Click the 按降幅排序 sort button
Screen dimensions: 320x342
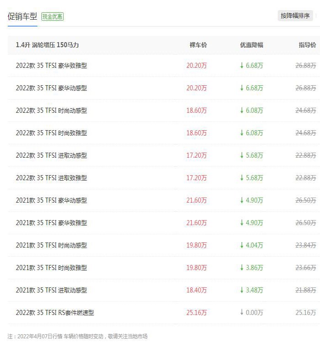coord(295,16)
